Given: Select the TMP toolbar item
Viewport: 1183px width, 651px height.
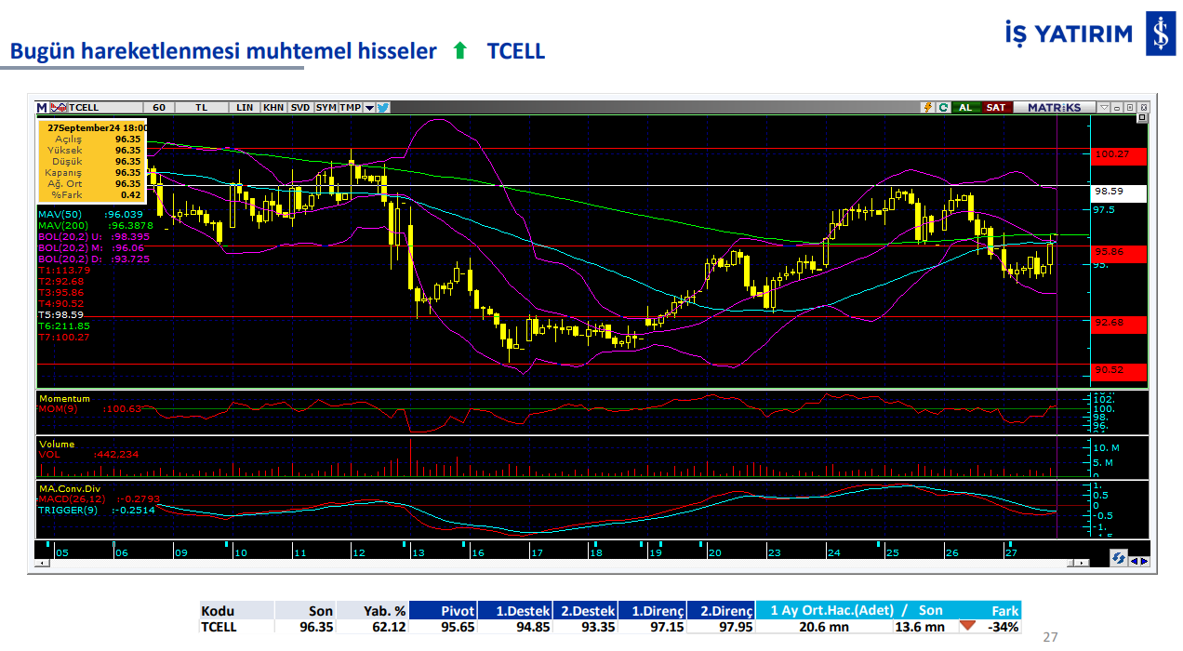Looking at the screenshot, I should [x=351, y=107].
